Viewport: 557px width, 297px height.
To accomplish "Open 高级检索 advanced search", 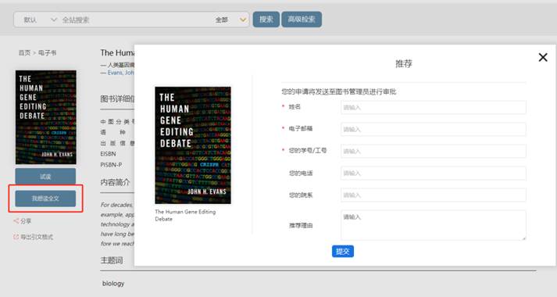I will pyautogui.click(x=302, y=20).
